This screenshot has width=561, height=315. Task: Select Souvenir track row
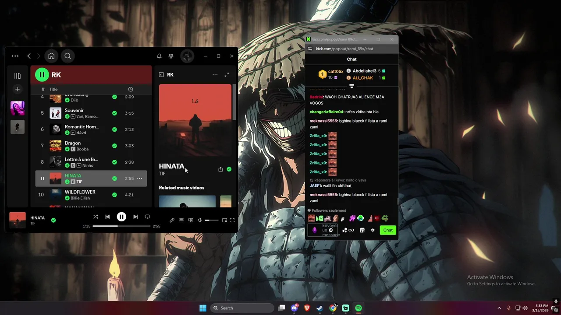(91, 113)
